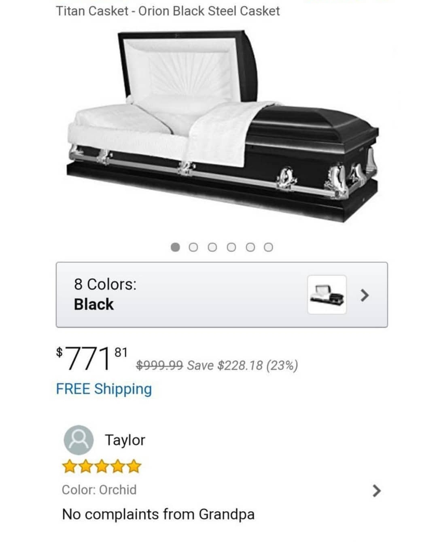Select the third image carousel dot

tap(212, 247)
